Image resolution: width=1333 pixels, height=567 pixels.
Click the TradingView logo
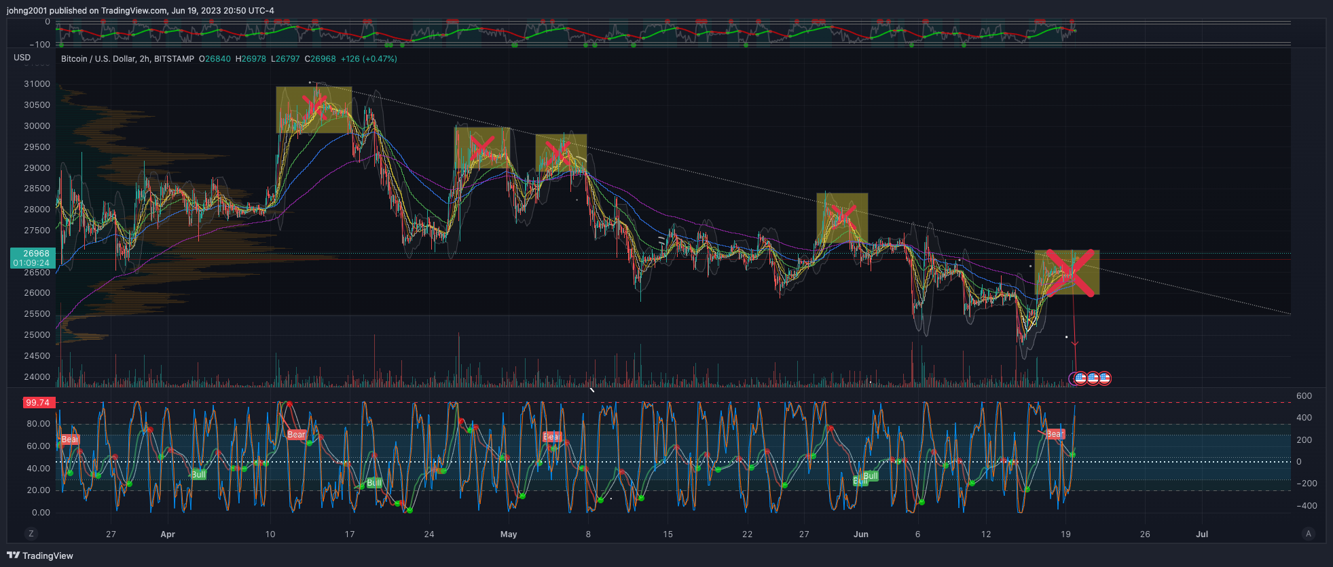40,555
